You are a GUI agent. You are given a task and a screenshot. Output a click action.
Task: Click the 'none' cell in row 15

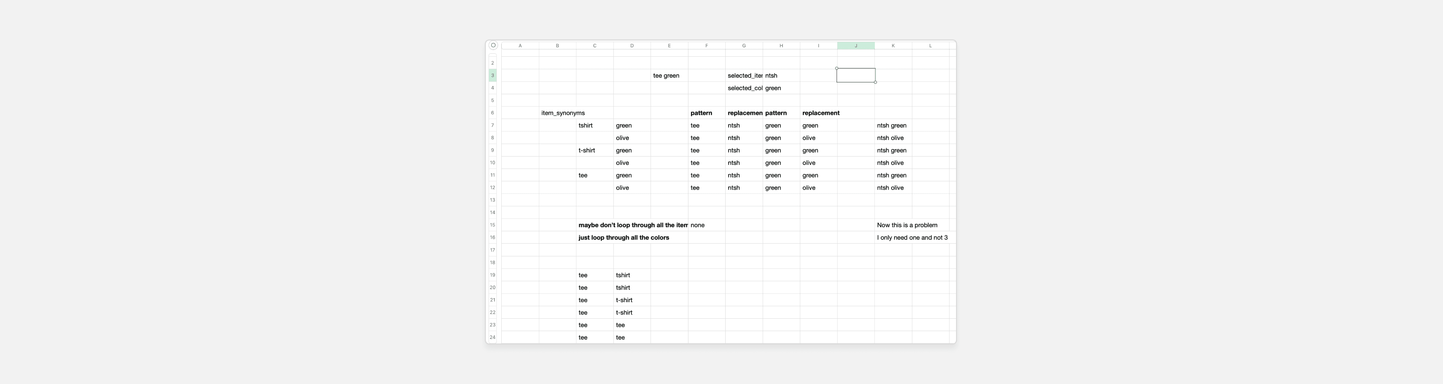(706, 225)
